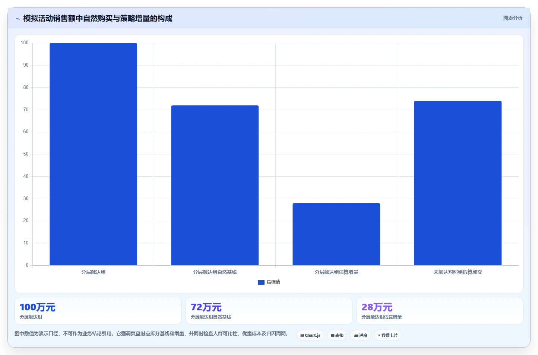Click the 分层触达组自然基线 bar
Screen dimensions: 538x355
215,185
